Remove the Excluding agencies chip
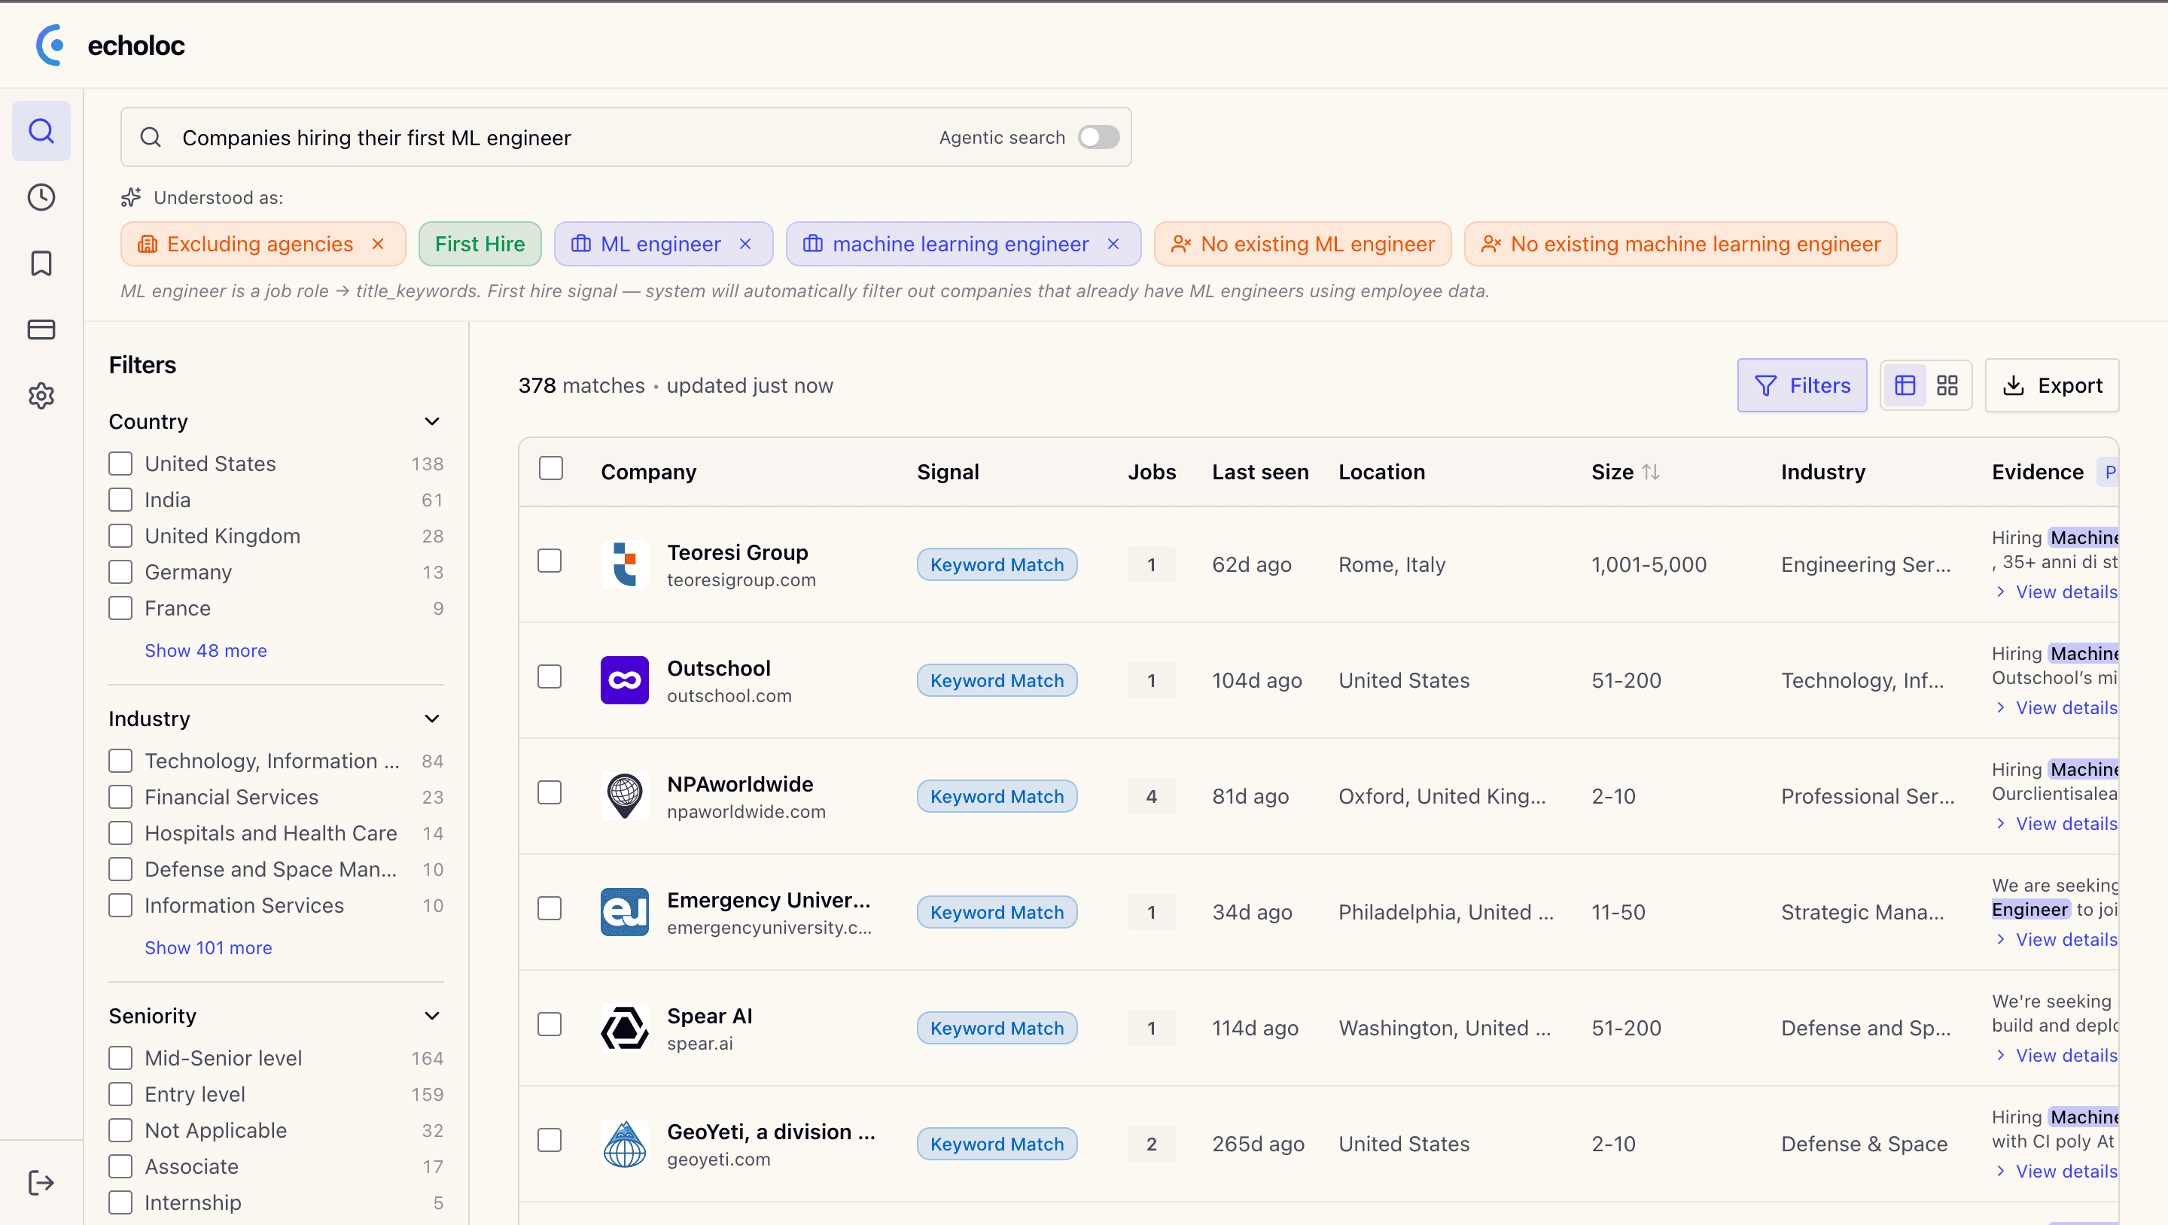This screenshot has height=1225, width=2168. pos(378,244)
